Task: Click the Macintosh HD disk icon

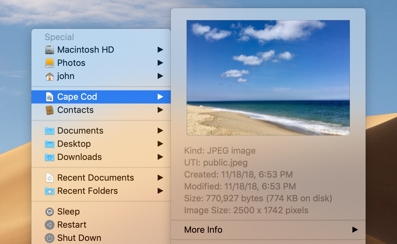Action: coord(50,50)
